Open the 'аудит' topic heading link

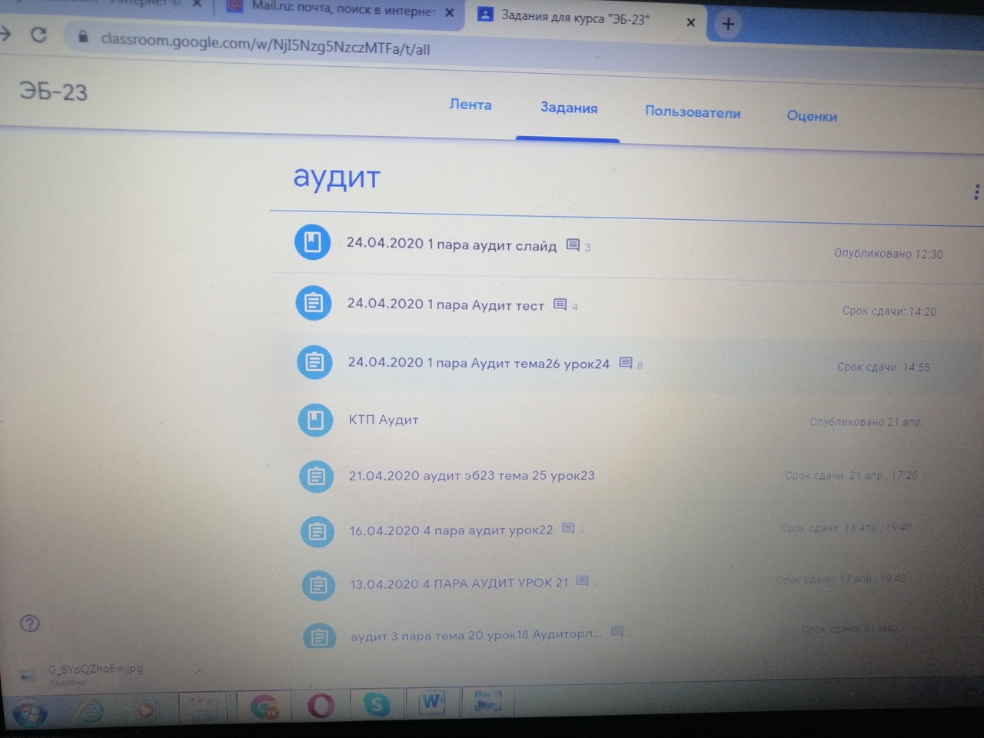(337, 178)
